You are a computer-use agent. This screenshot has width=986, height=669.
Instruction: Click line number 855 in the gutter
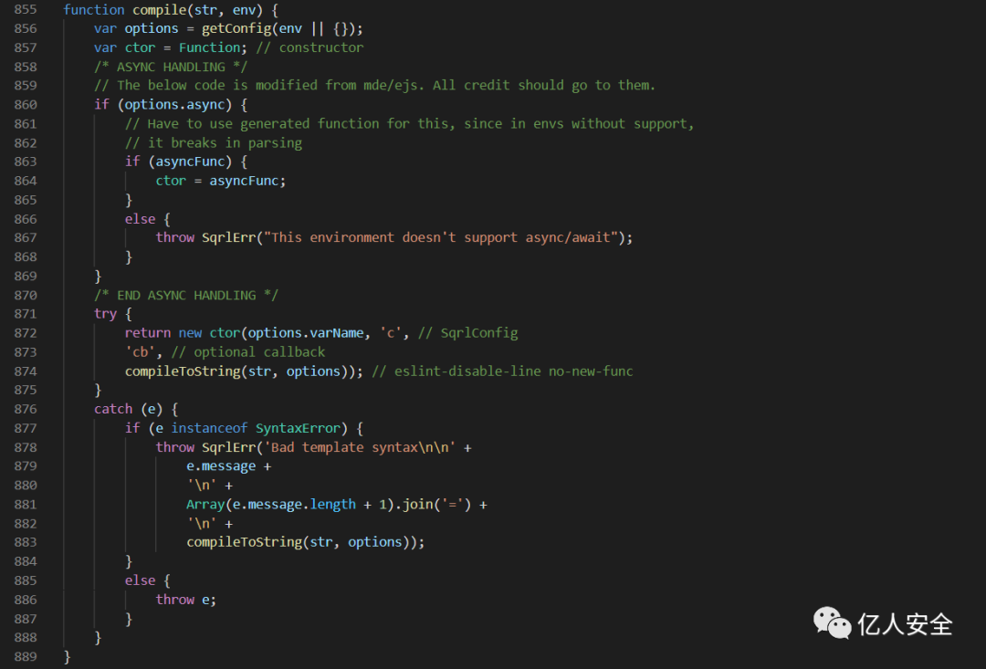(26, 9)
